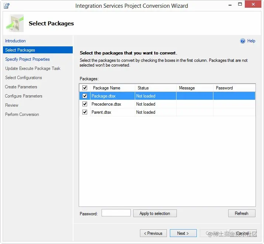The height and width of the screenshot is (244, 264).
Task: Open the Help link
Action: coord(251,41)
